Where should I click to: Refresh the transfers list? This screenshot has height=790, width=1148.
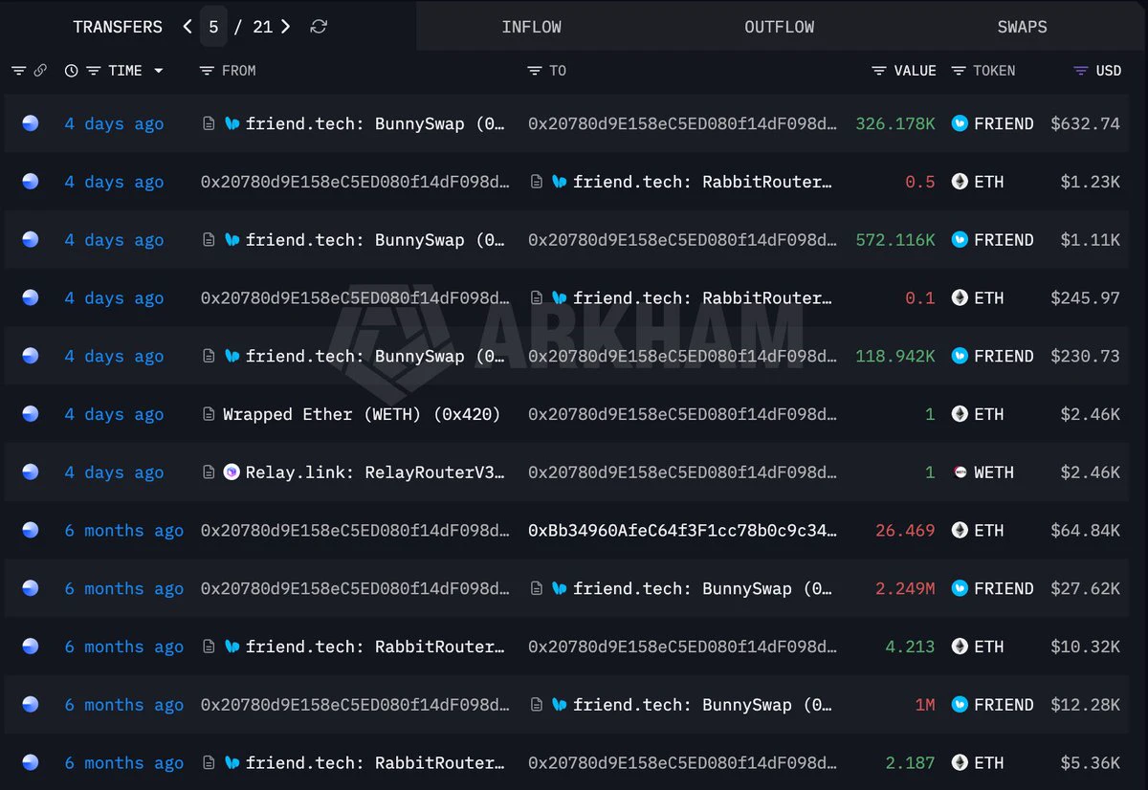319,27
